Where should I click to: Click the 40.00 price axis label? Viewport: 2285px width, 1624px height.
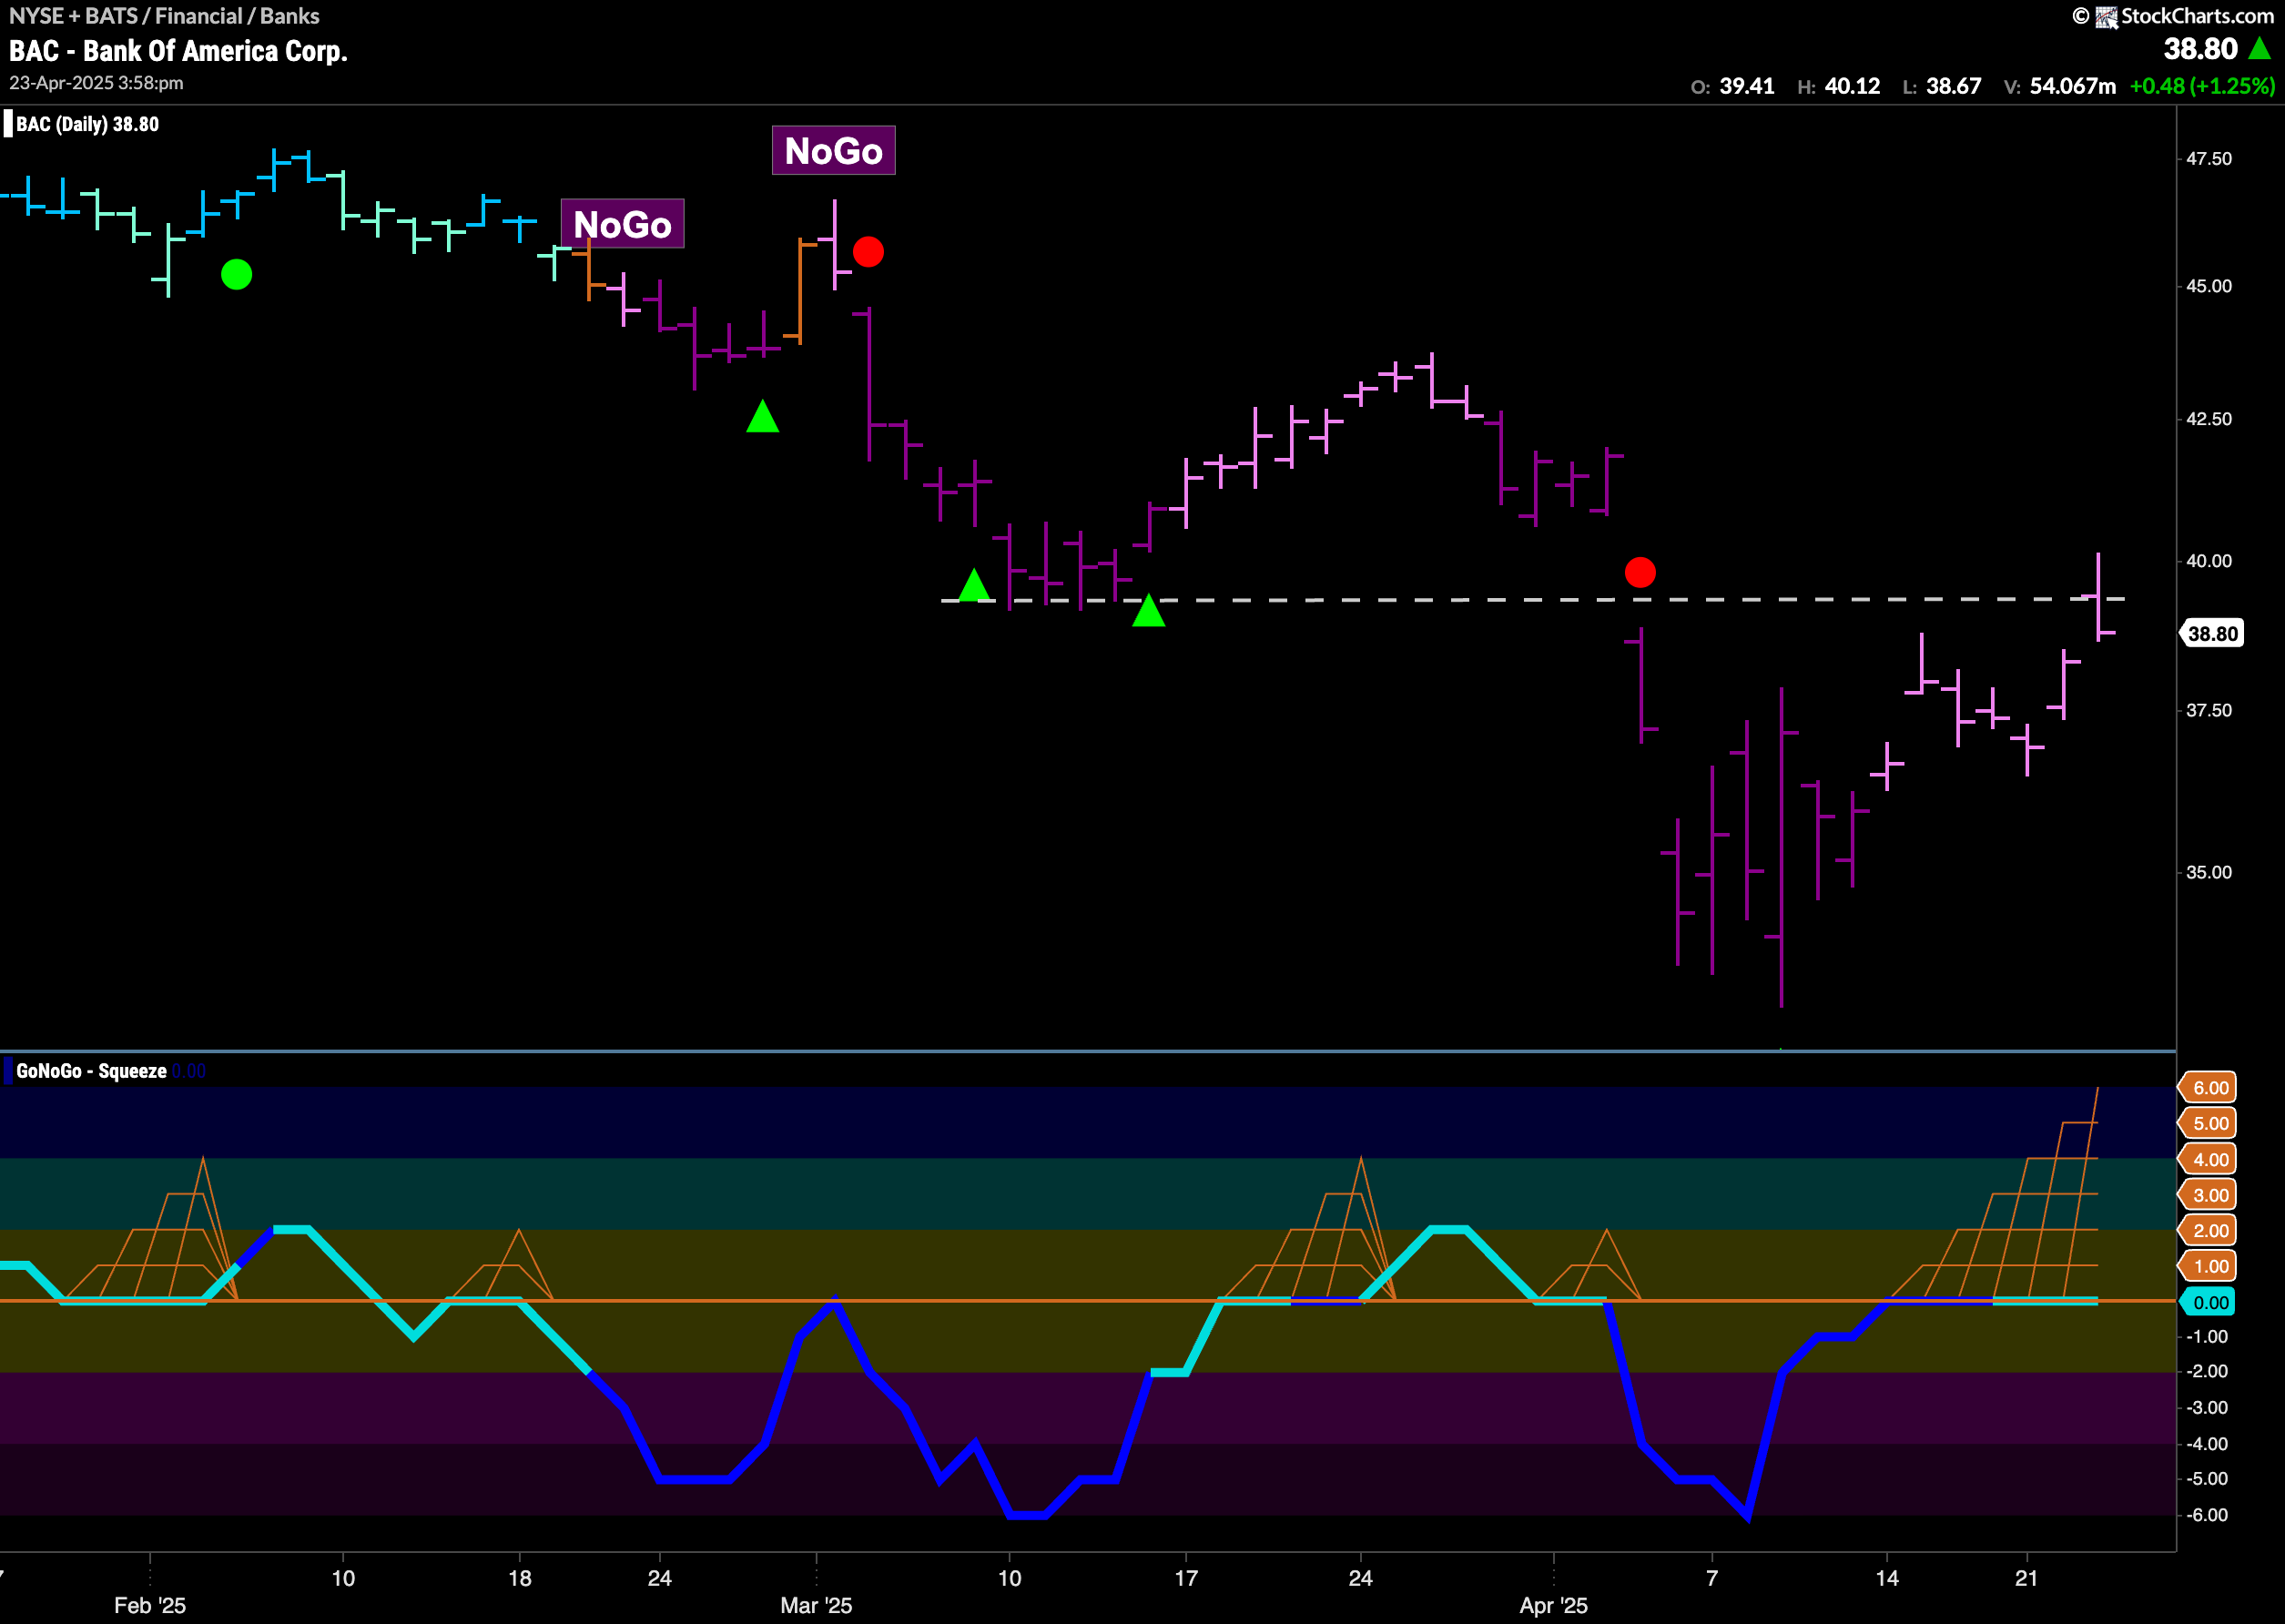pyautogui.click(x=2208, y=561)
